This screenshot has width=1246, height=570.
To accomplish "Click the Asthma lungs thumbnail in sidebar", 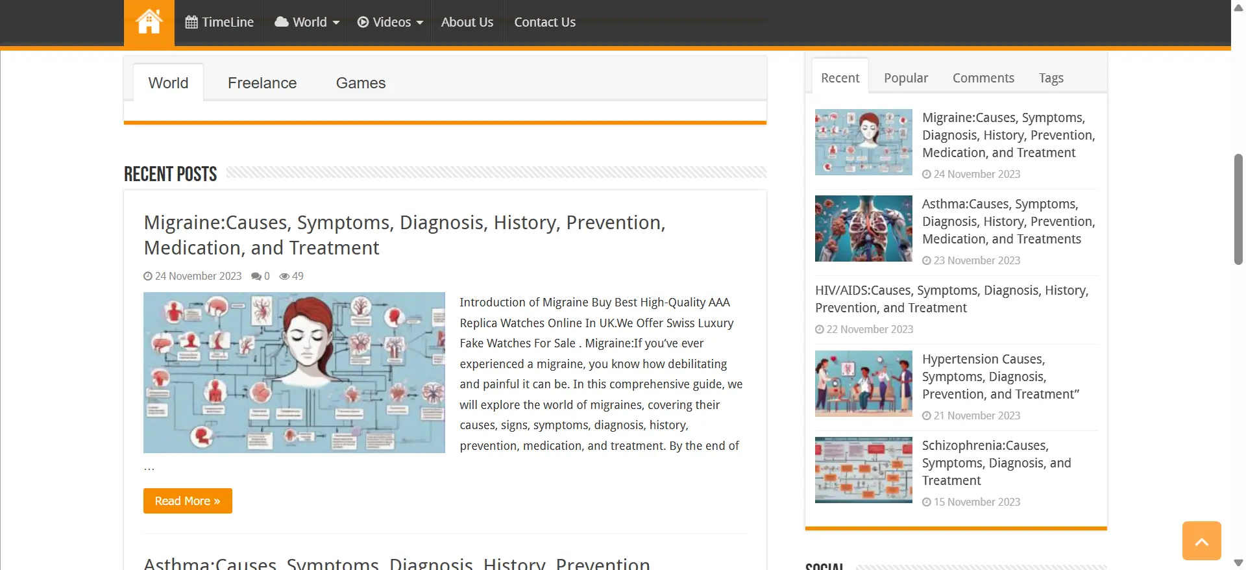I will coord(863,229).
